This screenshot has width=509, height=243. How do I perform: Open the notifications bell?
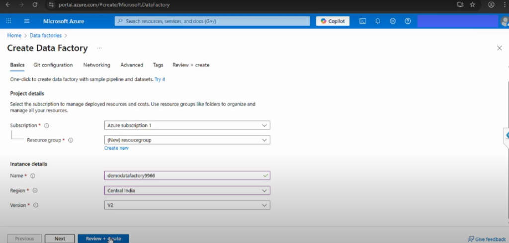click(x=378, y=21)
